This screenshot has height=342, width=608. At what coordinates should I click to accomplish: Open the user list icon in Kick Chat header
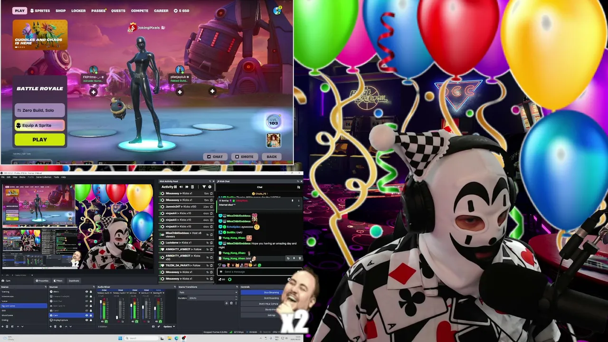[x=298, y=187]
